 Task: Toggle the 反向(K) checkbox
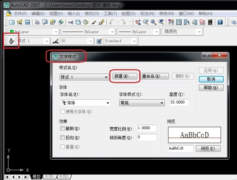click(63, 137)
